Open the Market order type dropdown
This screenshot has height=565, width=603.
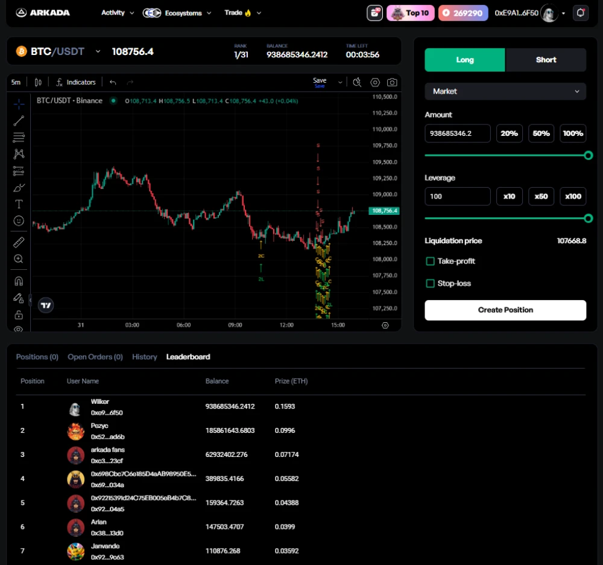coord(505,91)
